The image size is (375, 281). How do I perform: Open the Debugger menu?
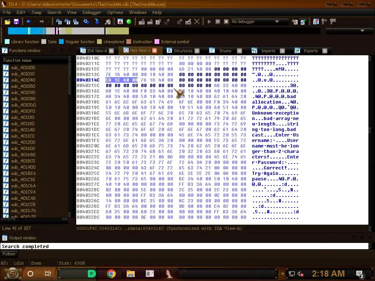point(92,12)
